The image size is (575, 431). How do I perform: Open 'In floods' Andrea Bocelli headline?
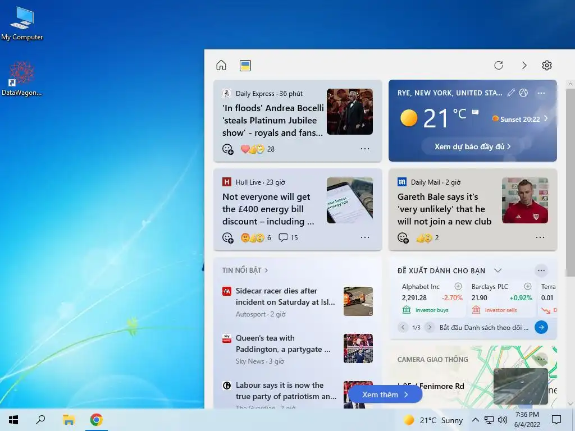pos(273,120)
